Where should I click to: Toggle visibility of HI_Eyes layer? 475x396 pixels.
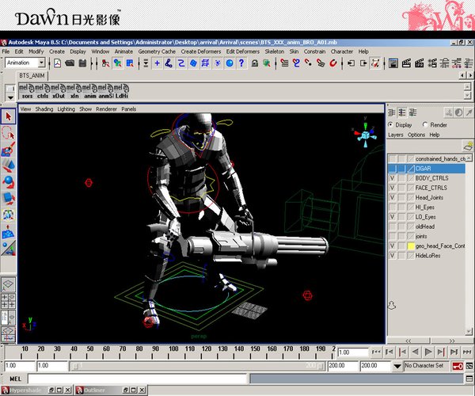[x=393, y=208]
